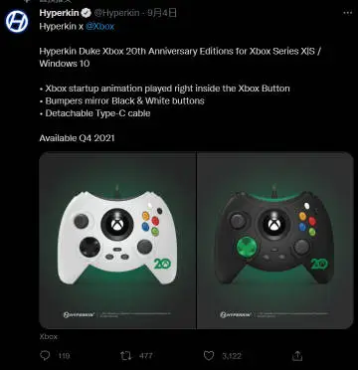Click the 477 retweet count
This screenshot has height=370, width=358.
click(x=145, y=356)
